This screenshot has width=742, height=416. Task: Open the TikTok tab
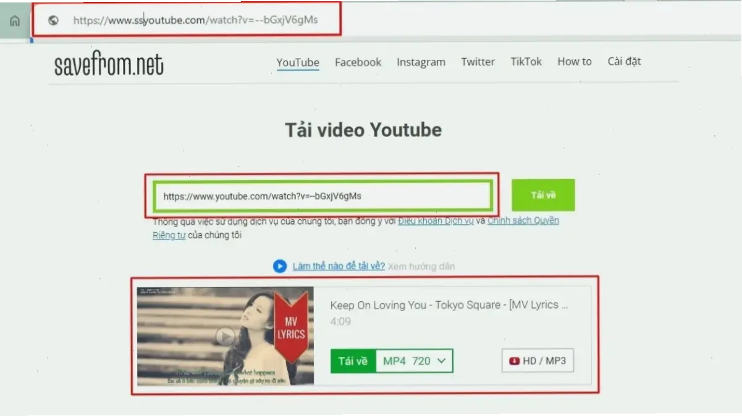point(526,62)
